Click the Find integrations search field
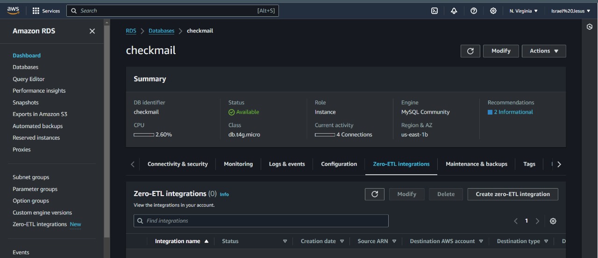This screenshot has height=258, width=598. click(x=261, y=221)
